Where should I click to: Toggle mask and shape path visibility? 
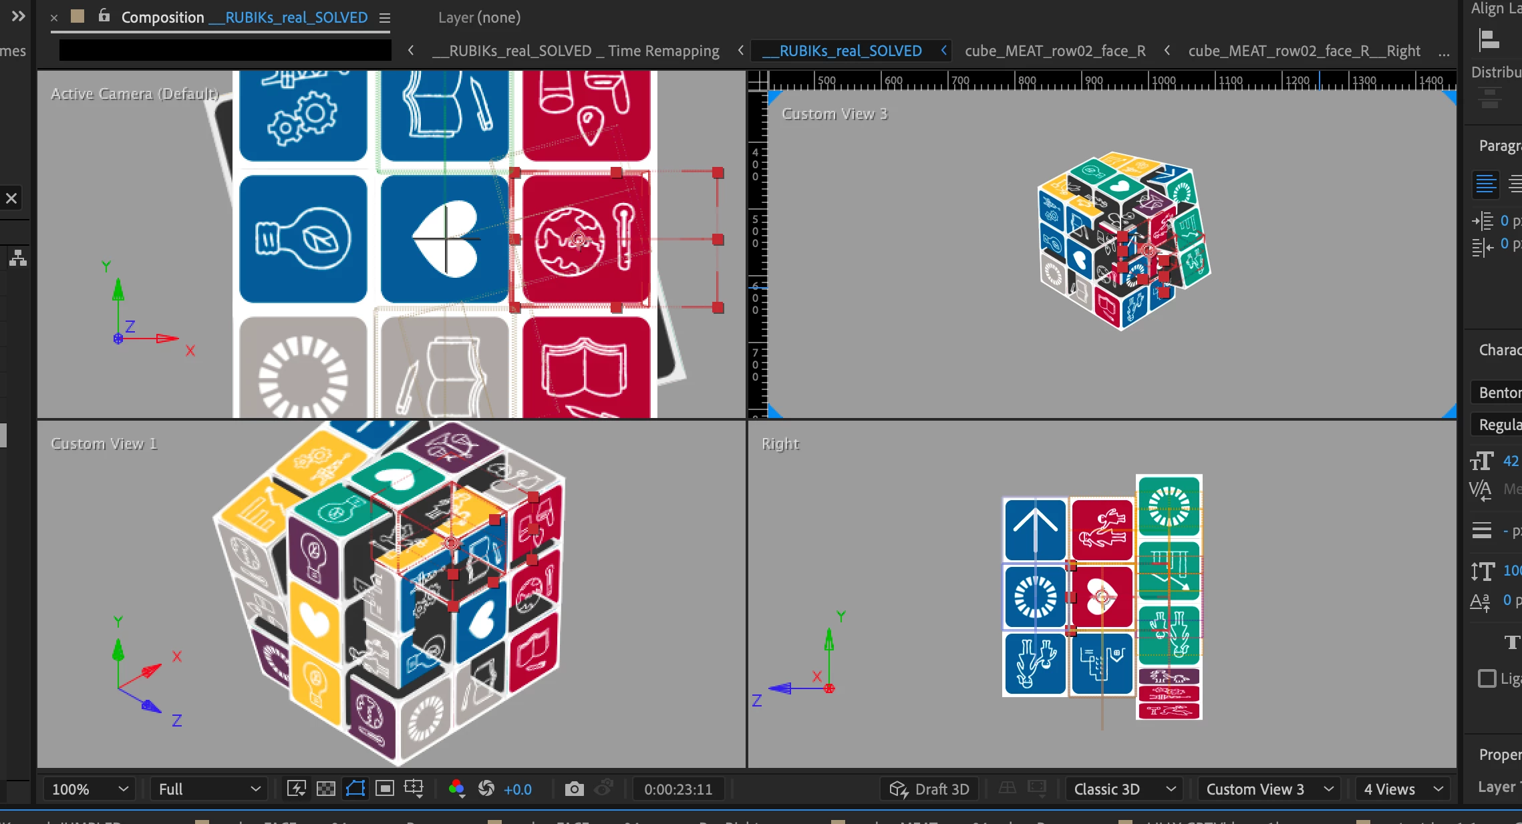[355, 789]
